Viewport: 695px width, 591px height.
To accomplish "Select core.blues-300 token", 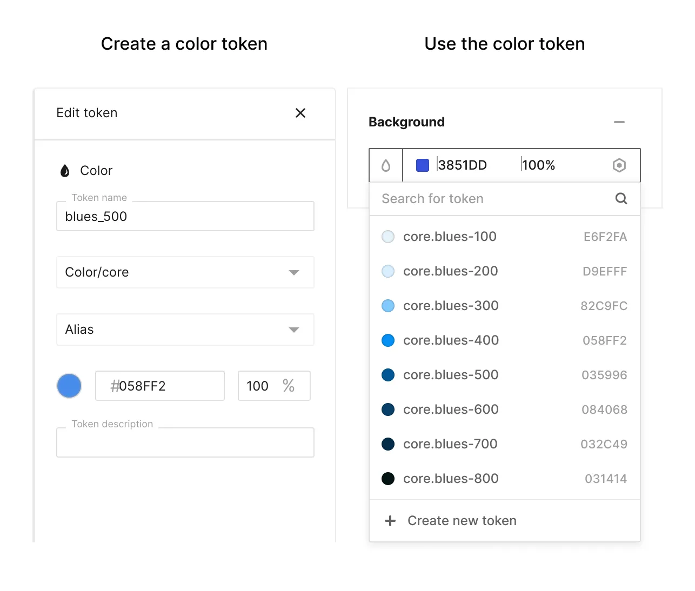I will (x=505, y=306).
